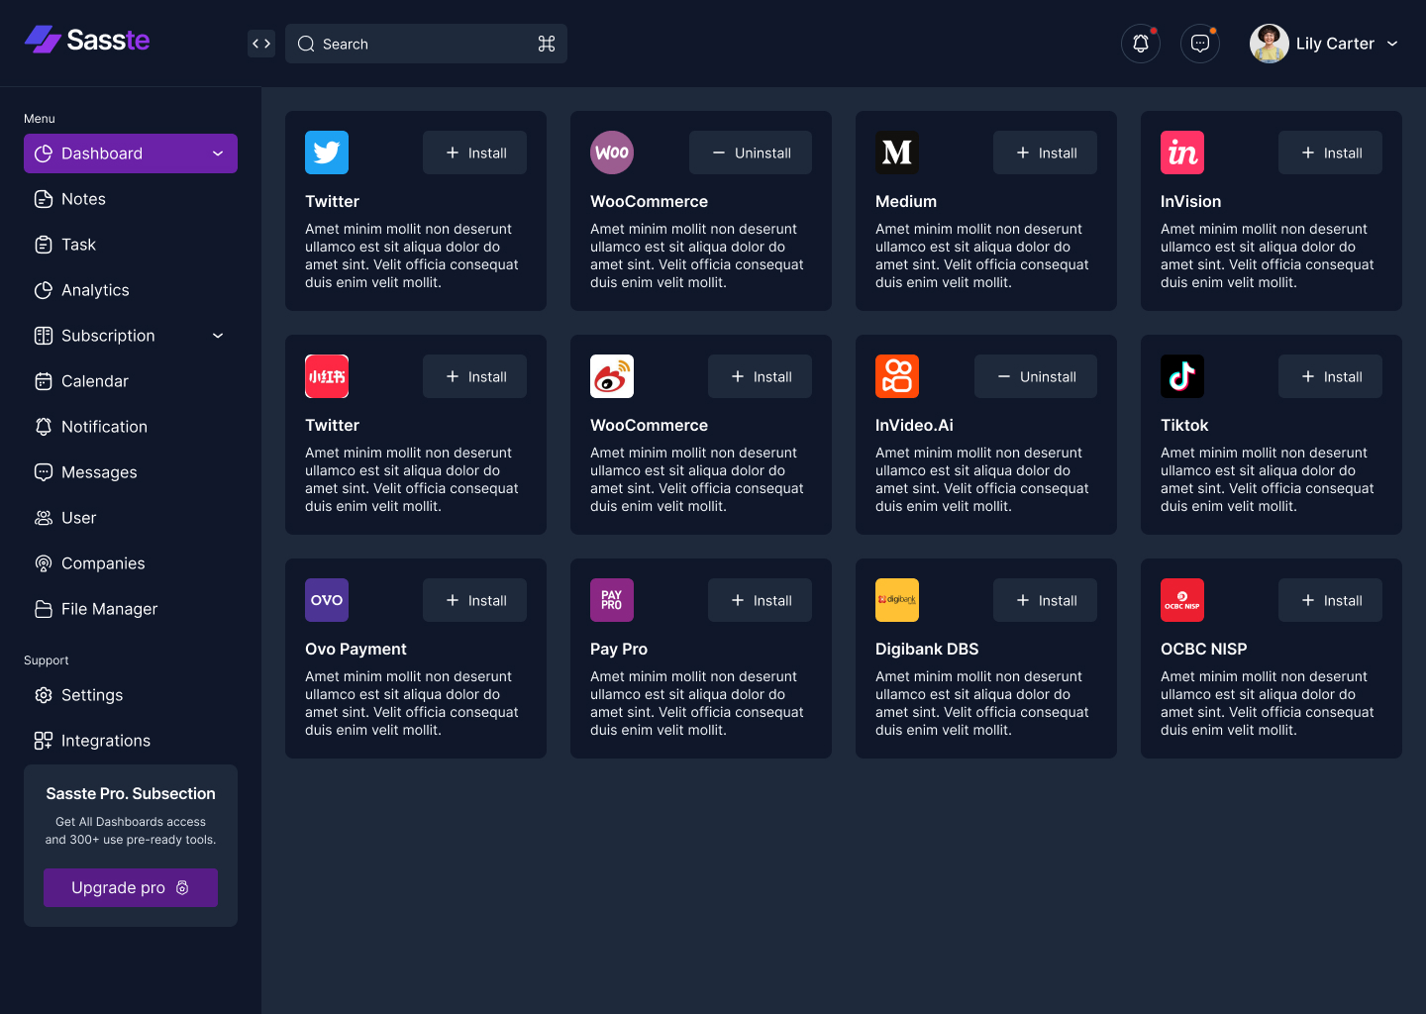Select Integrations in the sidebar
Image resolution: width=1426 pixels, height=1014 pixels.
click(x=131, y=741)
